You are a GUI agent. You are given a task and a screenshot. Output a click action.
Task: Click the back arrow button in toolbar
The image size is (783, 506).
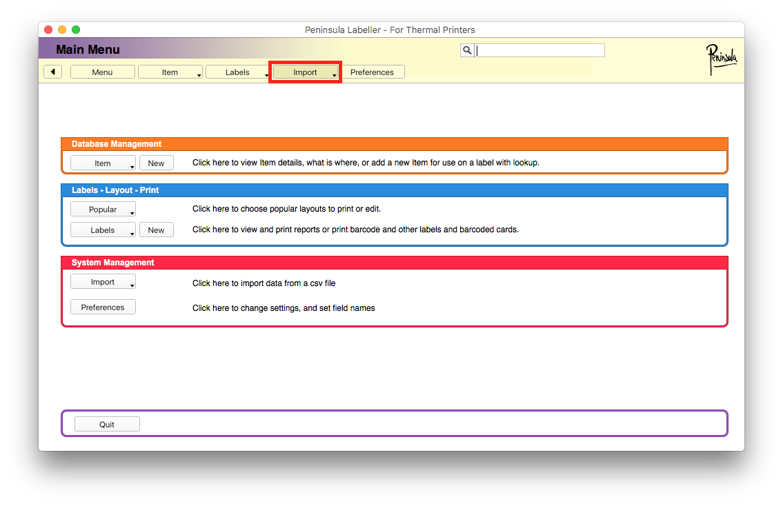coord(52,72)
